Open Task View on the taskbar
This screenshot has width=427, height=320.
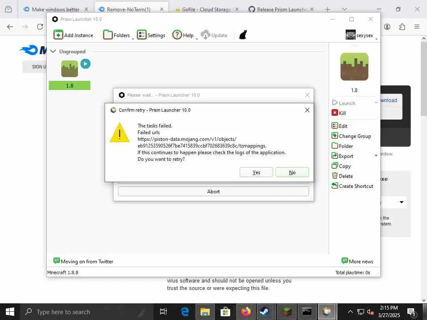[x=163, y=312]
